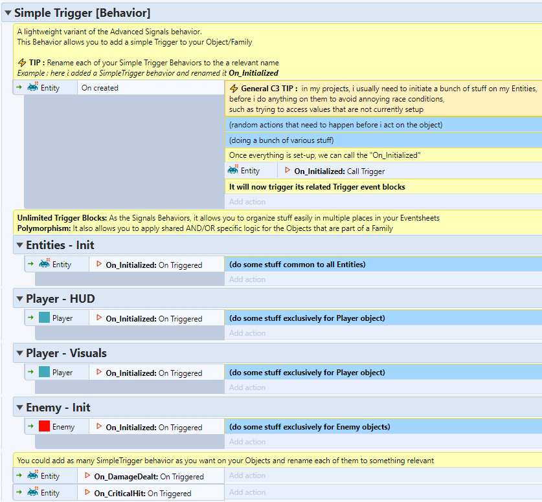Viewport: 542px width, 502px height.
Task: Click Add action in the Player - Visuals event
Action: [247, 387]
